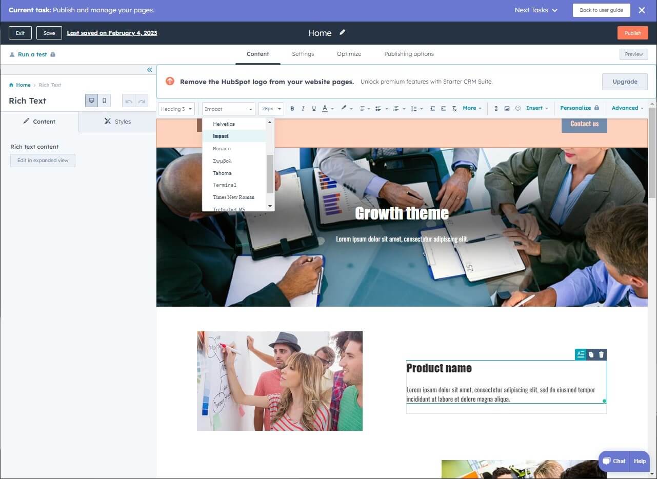
Task: Apply text color with the A icon
Action: pos(325,108)
